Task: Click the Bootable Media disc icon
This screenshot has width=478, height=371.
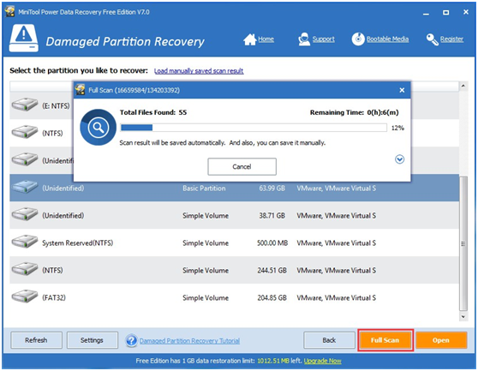Action: pyautogui.click(x=358, y=39)
